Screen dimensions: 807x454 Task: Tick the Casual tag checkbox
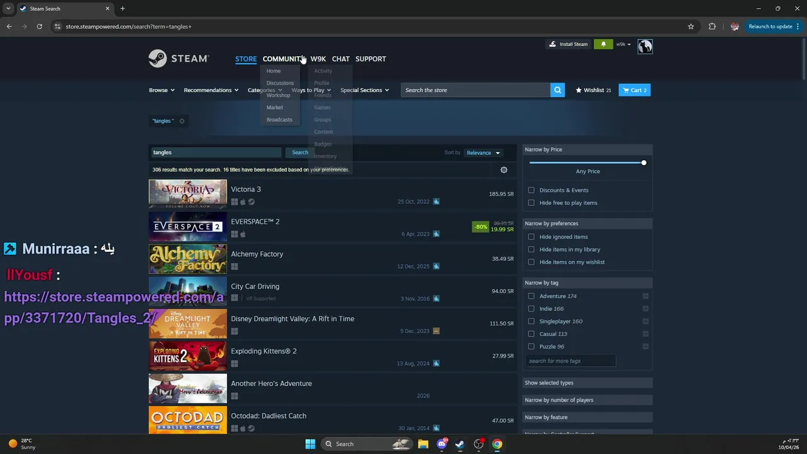coord(531,334)
